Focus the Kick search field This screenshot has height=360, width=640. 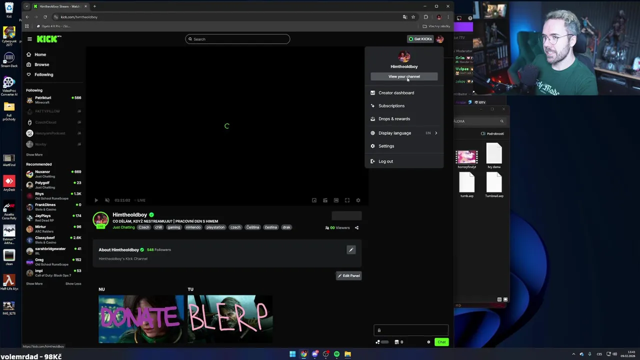(x=237, y=39)
